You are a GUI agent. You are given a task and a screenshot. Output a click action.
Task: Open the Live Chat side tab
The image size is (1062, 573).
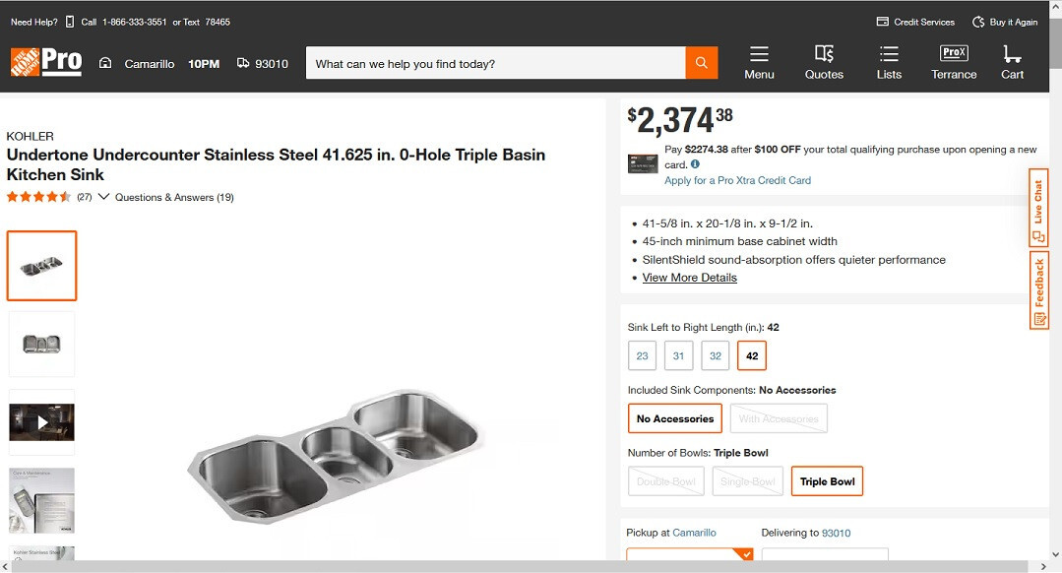coord(1038,207)
